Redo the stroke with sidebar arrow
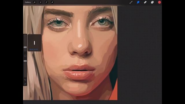The image size is (185, 104). 25,84
